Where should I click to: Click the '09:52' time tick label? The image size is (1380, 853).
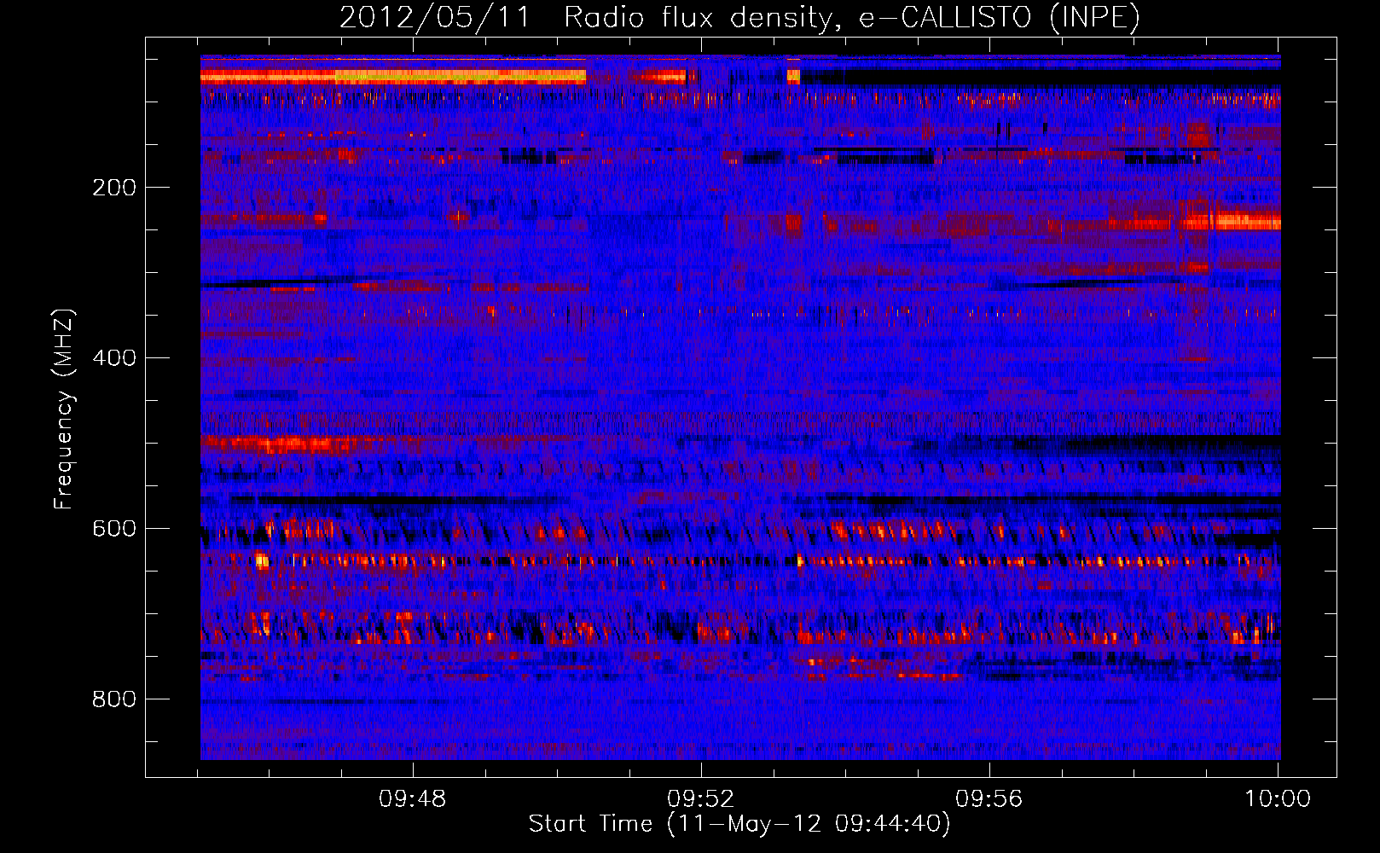point(701,799)
